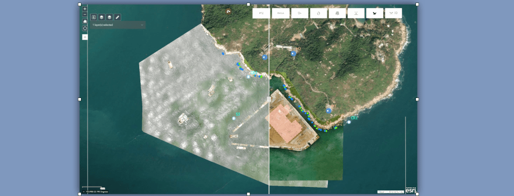The height and width of the screenshot is (196, 514).
Task: Click the speaker marker near bottom coast path
Action: pyautogui.click(x=329, y=111)
